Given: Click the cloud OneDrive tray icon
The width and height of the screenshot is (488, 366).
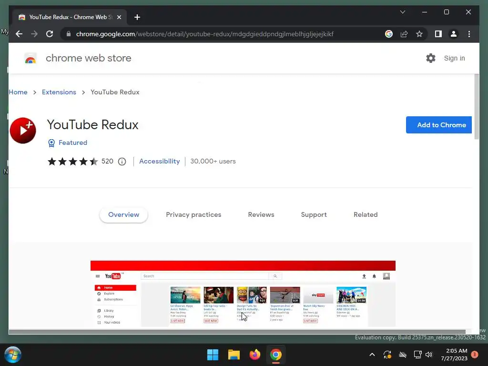Looking at the screenshot, I should [x=403, y=355].
